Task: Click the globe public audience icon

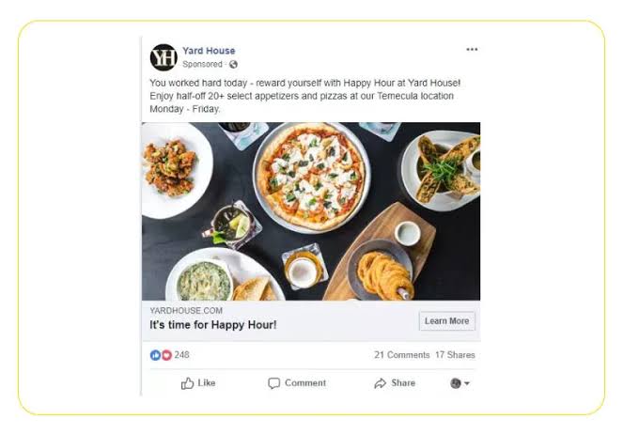Action: 233,65
